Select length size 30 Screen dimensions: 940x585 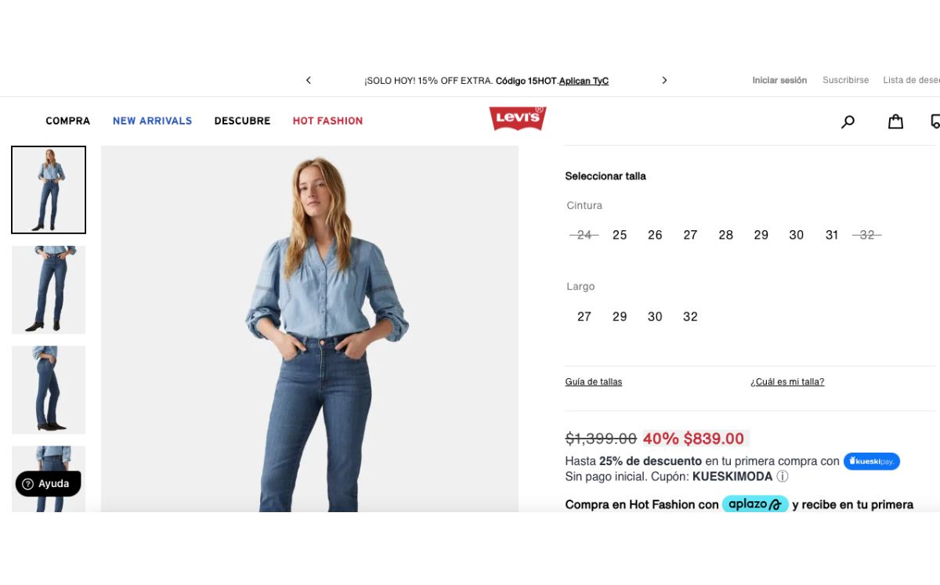(x=655, y=316)
